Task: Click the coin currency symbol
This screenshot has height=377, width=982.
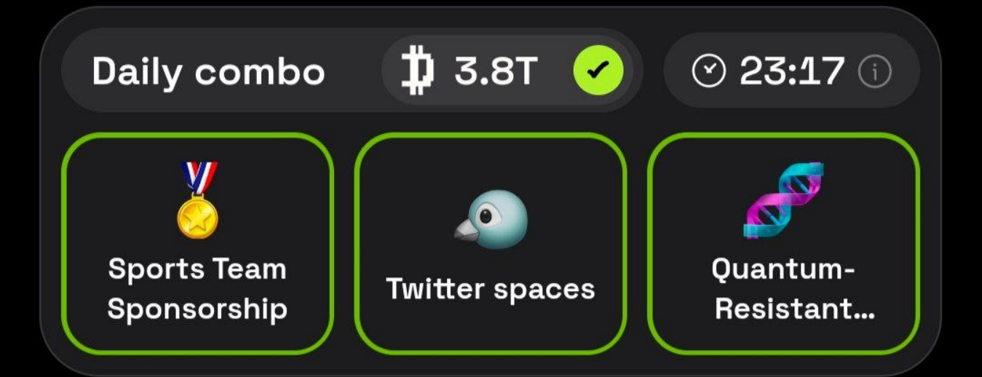Action: (x=418, y=71)
